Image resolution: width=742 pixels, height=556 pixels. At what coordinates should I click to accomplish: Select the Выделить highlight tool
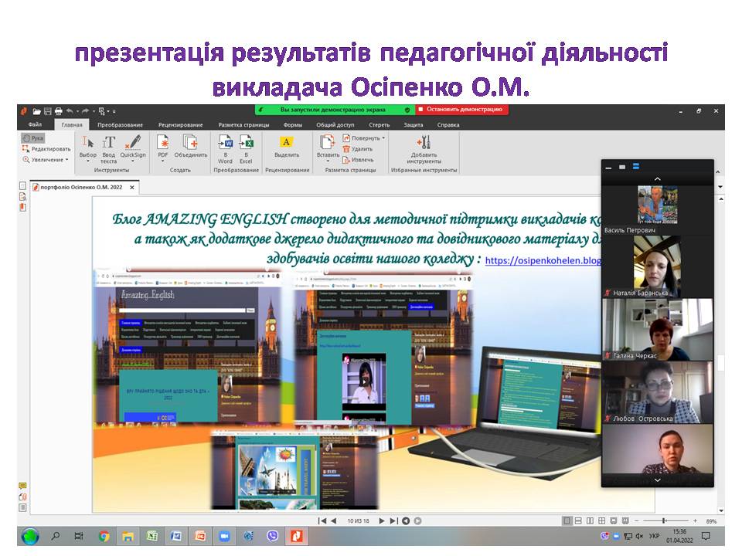[x=287, y=147]
